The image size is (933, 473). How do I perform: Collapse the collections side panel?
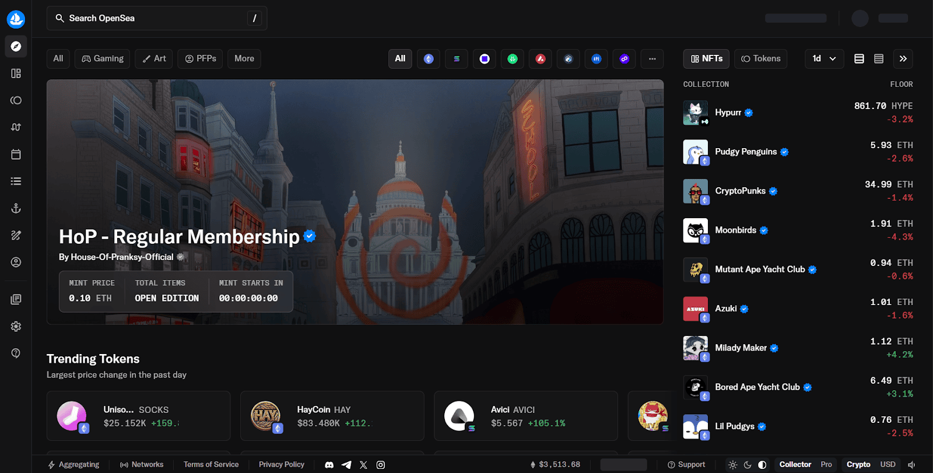point(903,59)
